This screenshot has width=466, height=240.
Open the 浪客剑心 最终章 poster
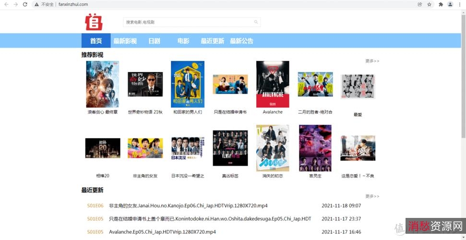(103, 84)
